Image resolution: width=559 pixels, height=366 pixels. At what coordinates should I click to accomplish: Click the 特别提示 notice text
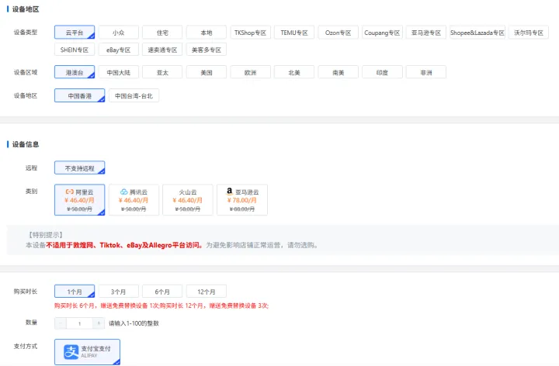tap(46, 235)
